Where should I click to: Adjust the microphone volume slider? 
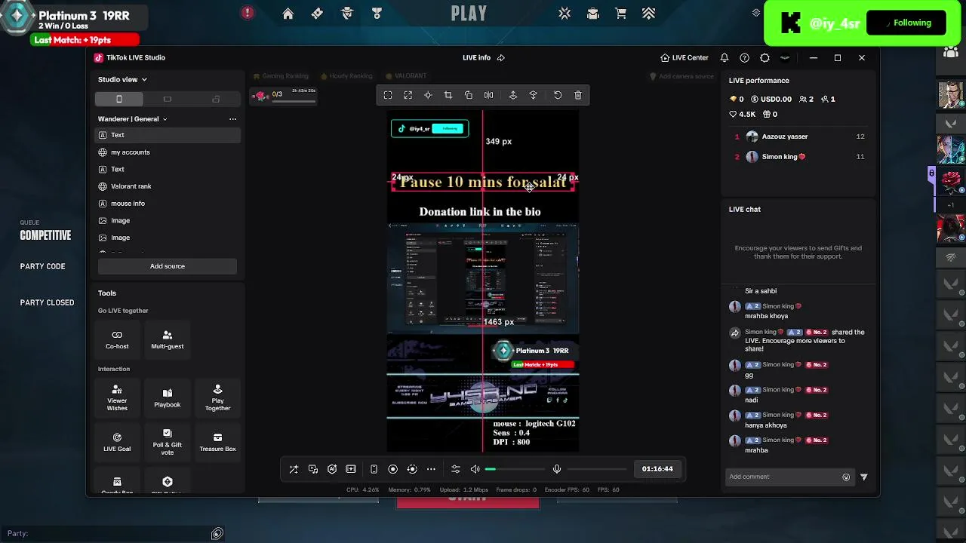click(597, 469)
